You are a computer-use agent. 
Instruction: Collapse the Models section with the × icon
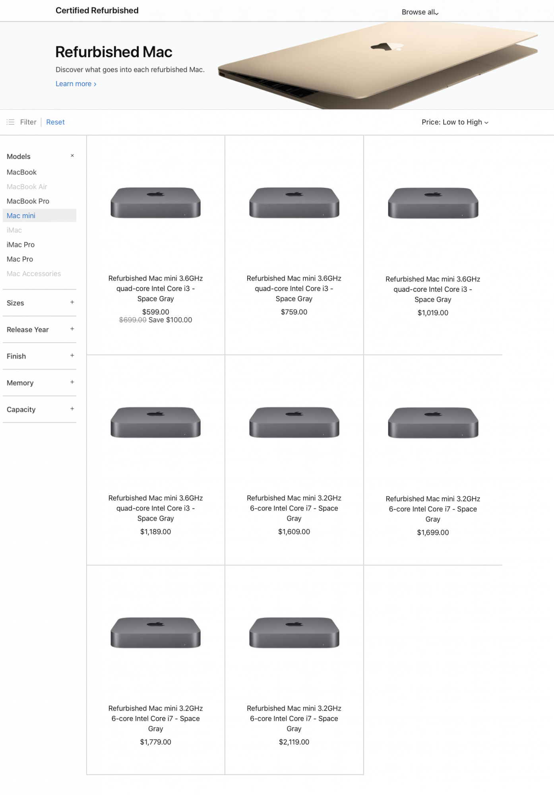coord(72,156)
